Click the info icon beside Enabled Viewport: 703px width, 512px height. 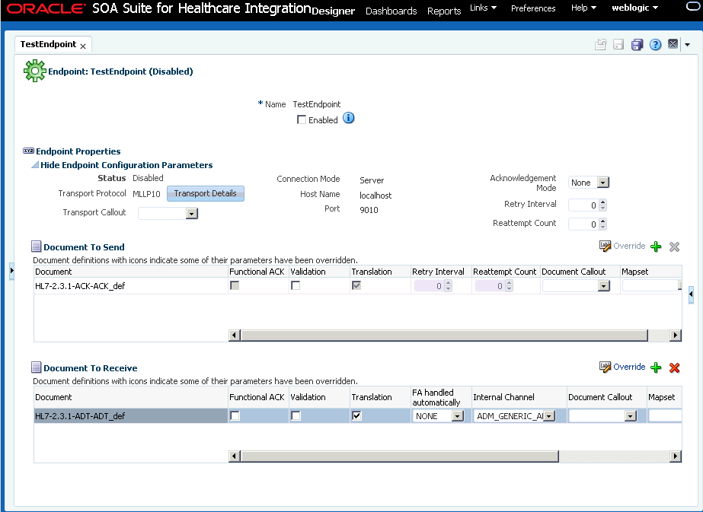point(348,118)
